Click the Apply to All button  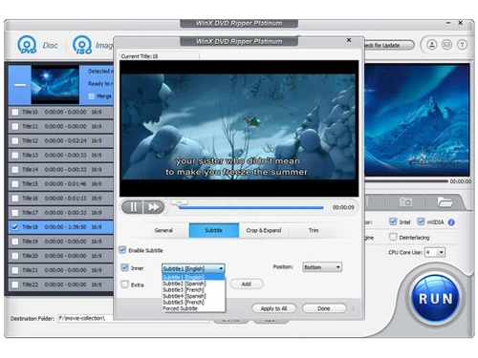click(273, 308)
